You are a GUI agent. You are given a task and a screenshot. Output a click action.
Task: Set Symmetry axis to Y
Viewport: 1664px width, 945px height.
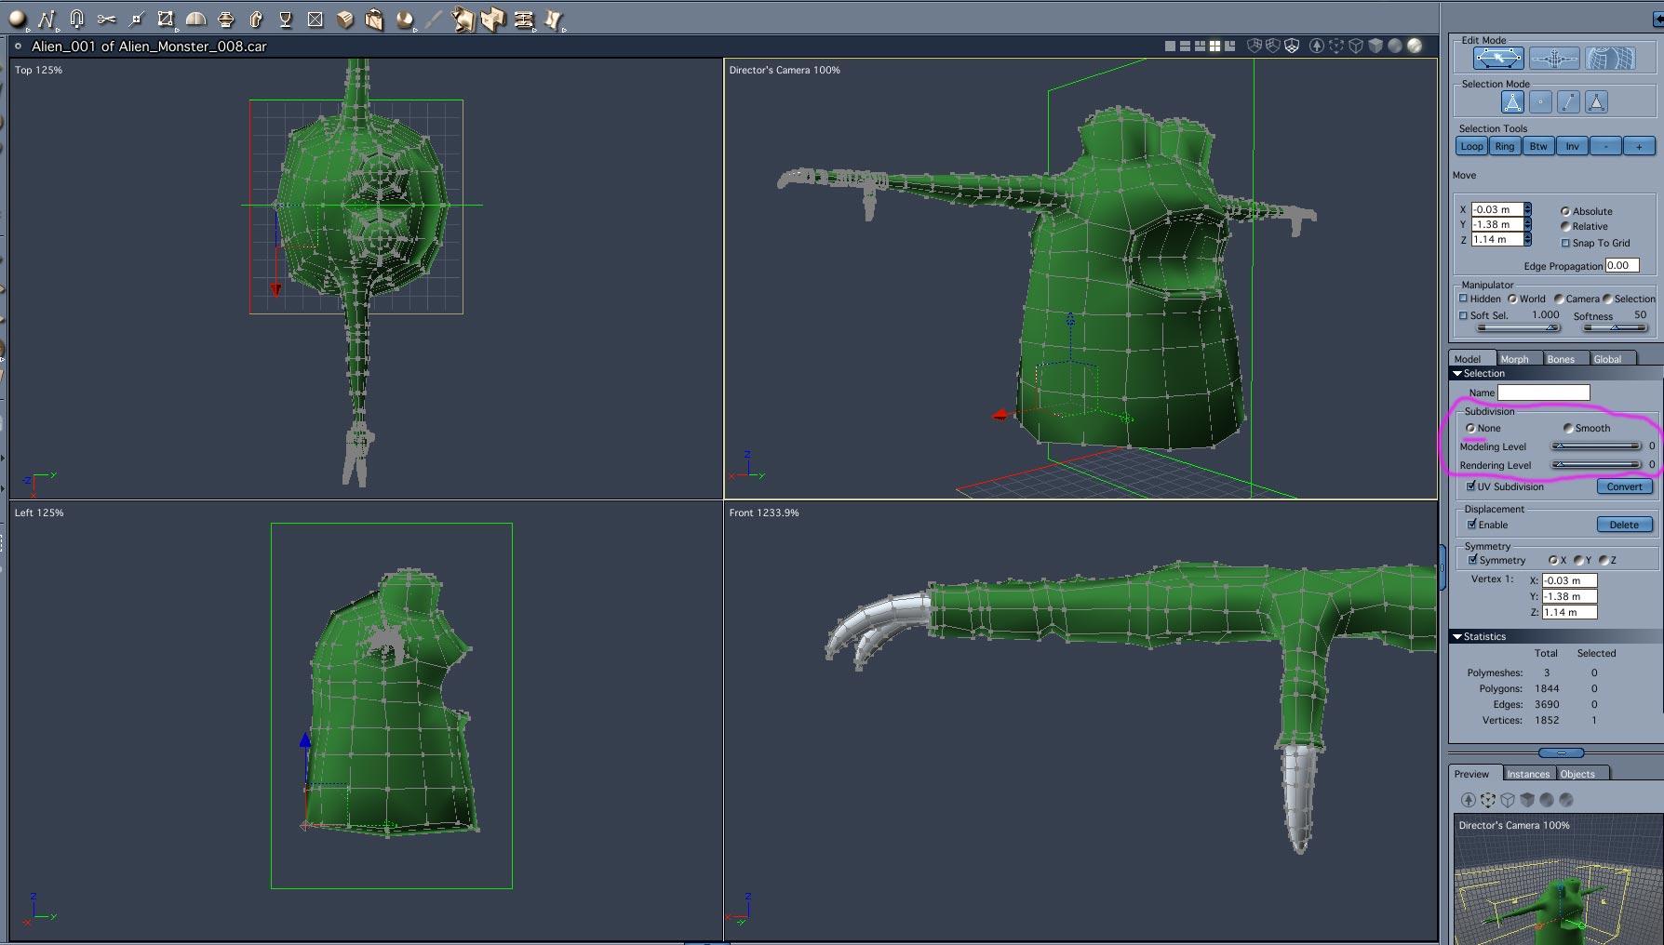[1577, 560]
